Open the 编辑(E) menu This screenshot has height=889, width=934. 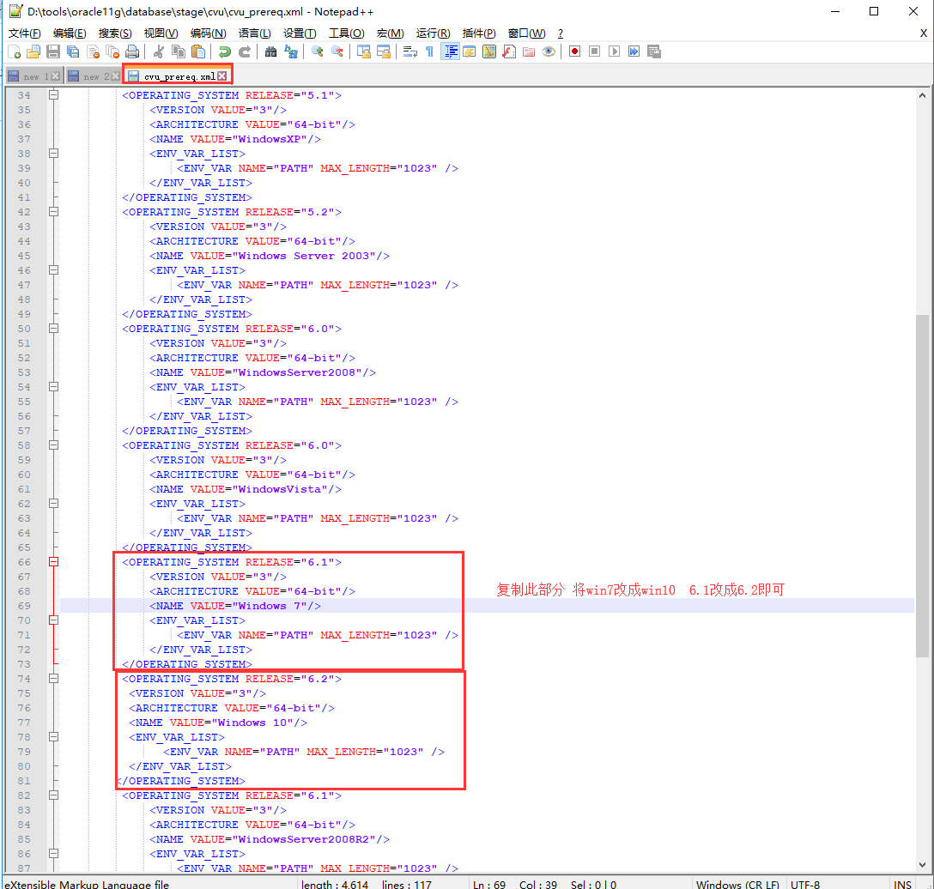[70, 33]
